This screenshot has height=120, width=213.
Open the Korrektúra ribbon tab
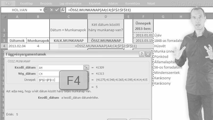coord(132,3)
